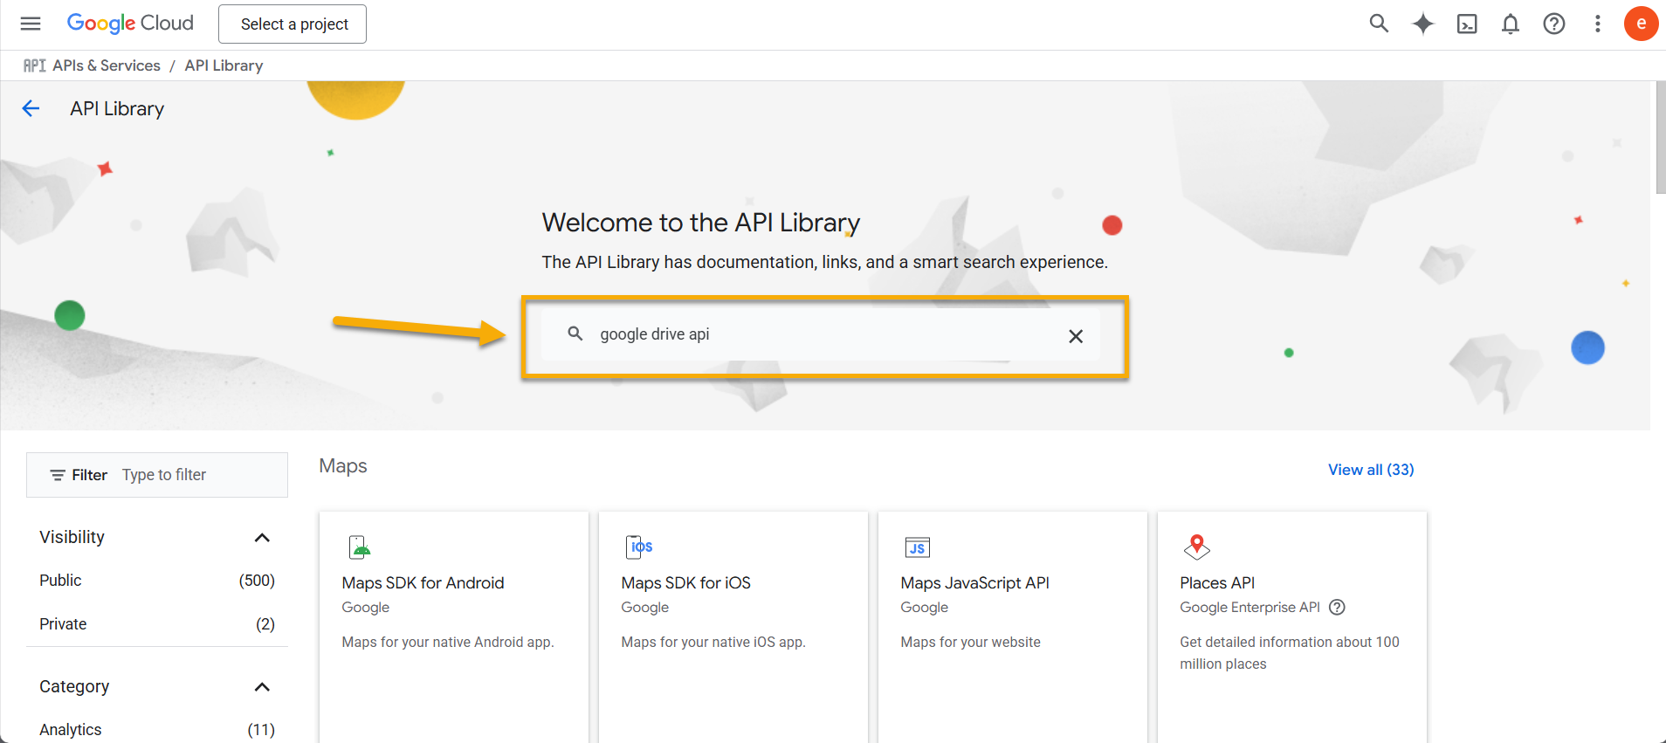Click the Filter list icon
The height and width of the screenshot is (743, 1666).
tap(58, 475)
